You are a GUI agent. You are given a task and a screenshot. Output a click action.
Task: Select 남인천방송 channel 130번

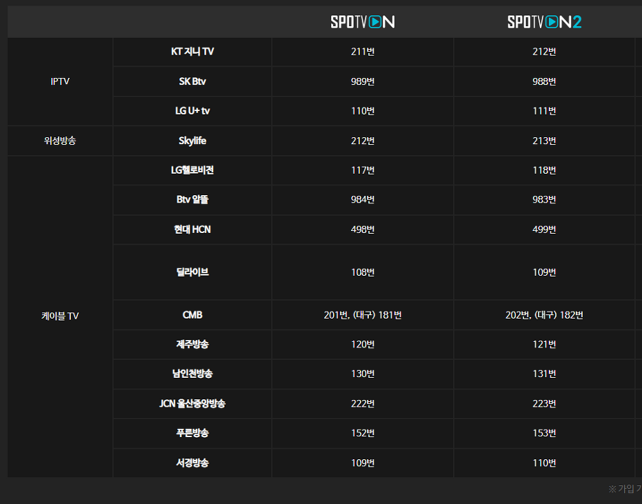click(362, 374)
